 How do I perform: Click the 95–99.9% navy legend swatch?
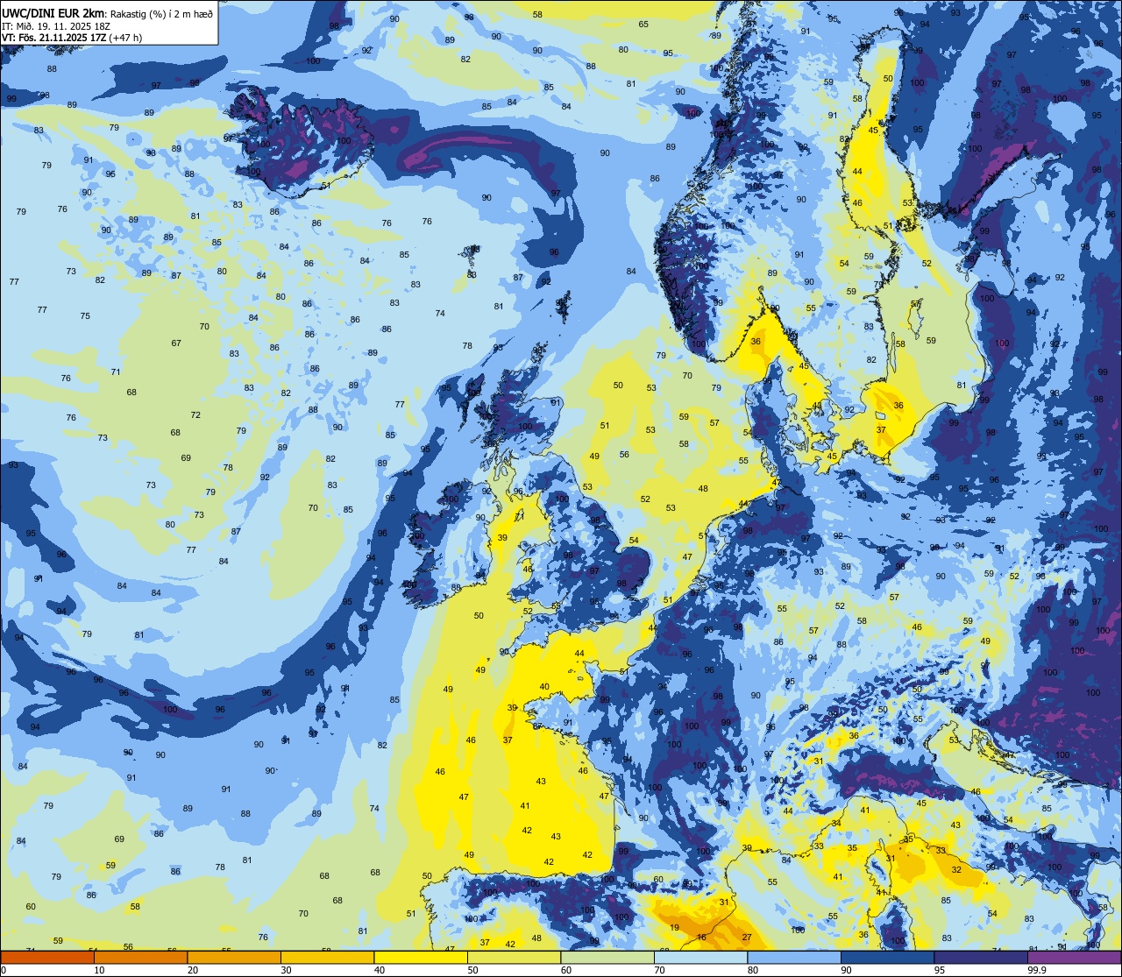981,958
